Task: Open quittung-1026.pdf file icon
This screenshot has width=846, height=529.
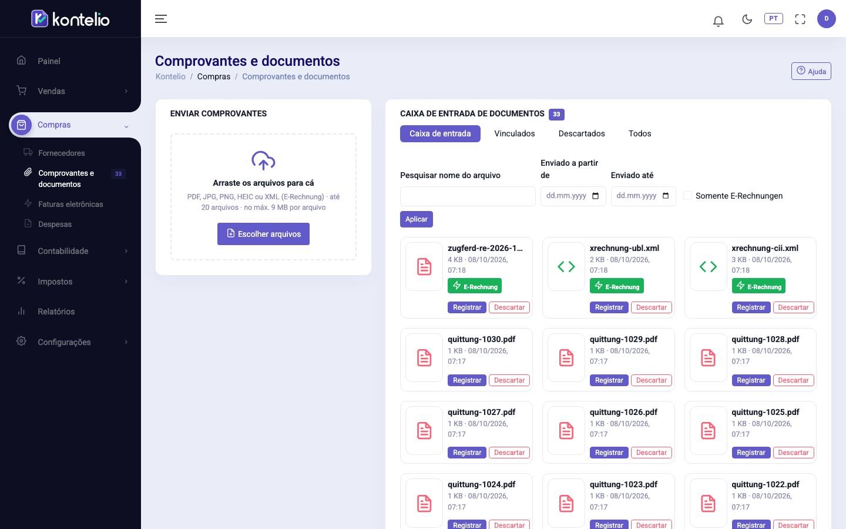Action: (x=566, y=430)
